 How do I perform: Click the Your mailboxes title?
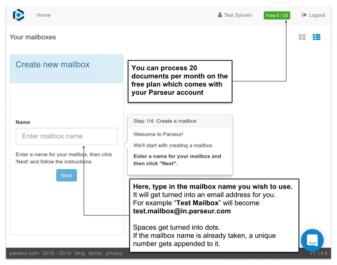[x=33, y=37]
